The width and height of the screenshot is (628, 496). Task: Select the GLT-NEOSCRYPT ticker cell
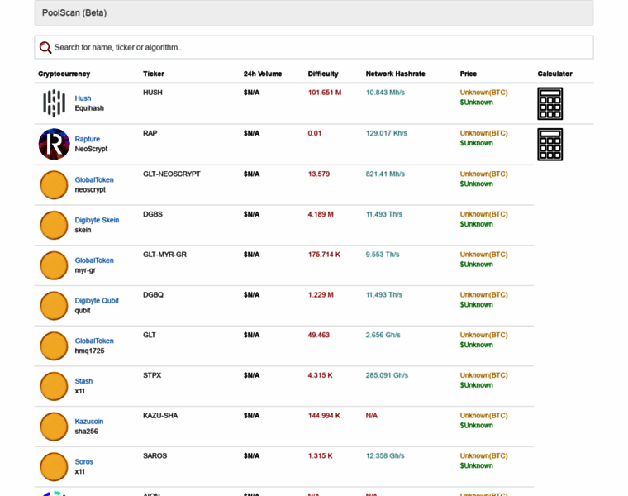tap(171, 174)
